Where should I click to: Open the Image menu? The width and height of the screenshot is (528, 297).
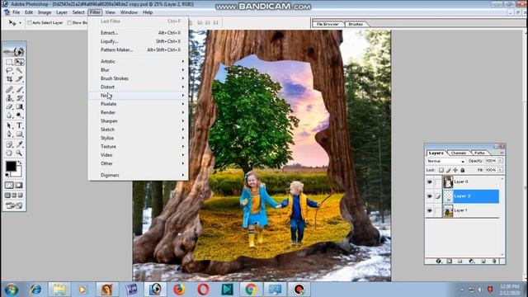tap(45, 12)
